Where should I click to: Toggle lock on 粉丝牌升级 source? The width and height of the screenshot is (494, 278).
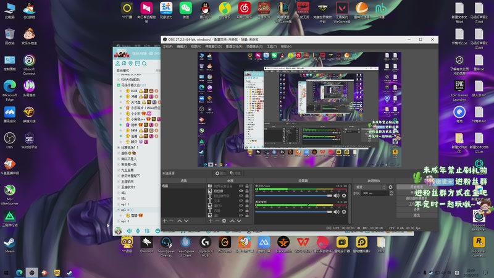(247, 196)
